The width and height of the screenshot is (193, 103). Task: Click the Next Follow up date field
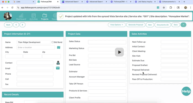point(174,42)
